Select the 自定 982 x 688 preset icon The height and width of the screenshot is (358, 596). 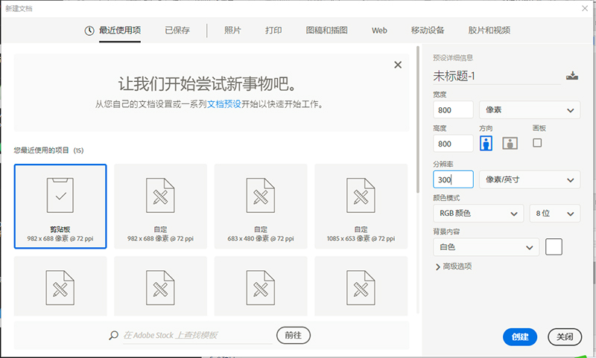[x=160, y=196]
